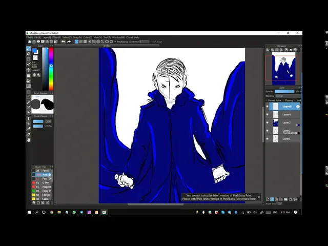The image size is (328, 246).
Task: Select the Sumi brush
Action: pyautogui.click(x=42, y=199)
